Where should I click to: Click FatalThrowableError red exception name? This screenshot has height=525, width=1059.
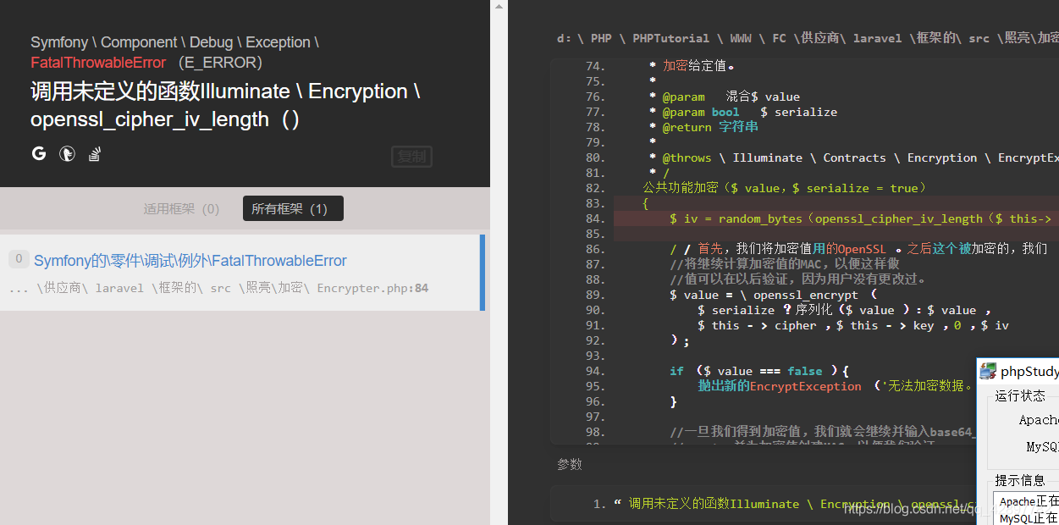[98, 63]
